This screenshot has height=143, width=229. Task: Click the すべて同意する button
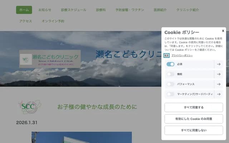pyautogui.click(x=194, y=107)
